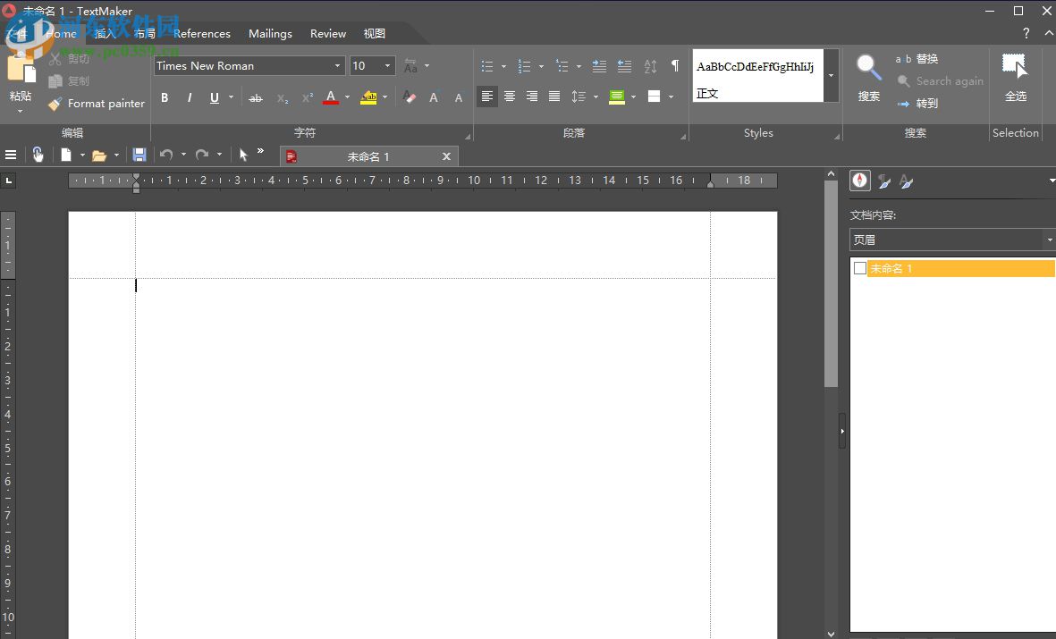
Task: Toggle italic formatting
Action: point(190,97)
